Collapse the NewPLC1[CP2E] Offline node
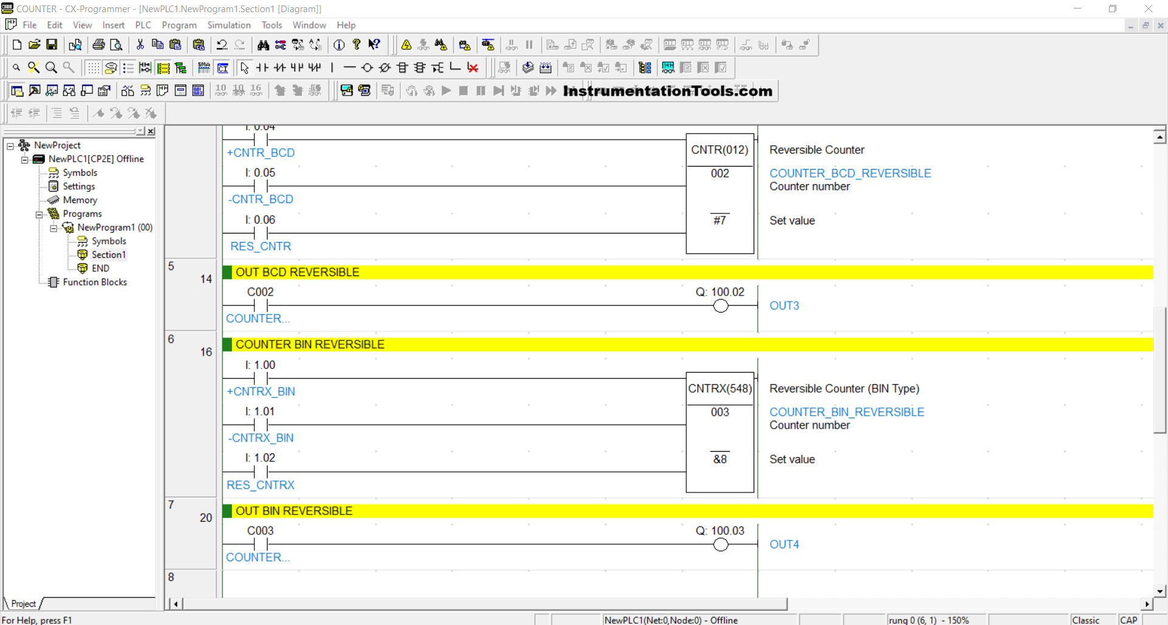 tap(25, 159)
